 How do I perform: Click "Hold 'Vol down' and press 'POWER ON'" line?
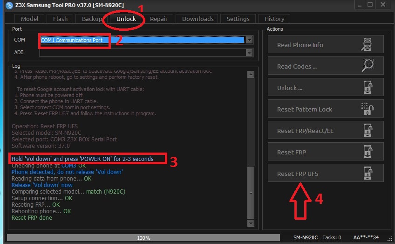pos(82,159)
